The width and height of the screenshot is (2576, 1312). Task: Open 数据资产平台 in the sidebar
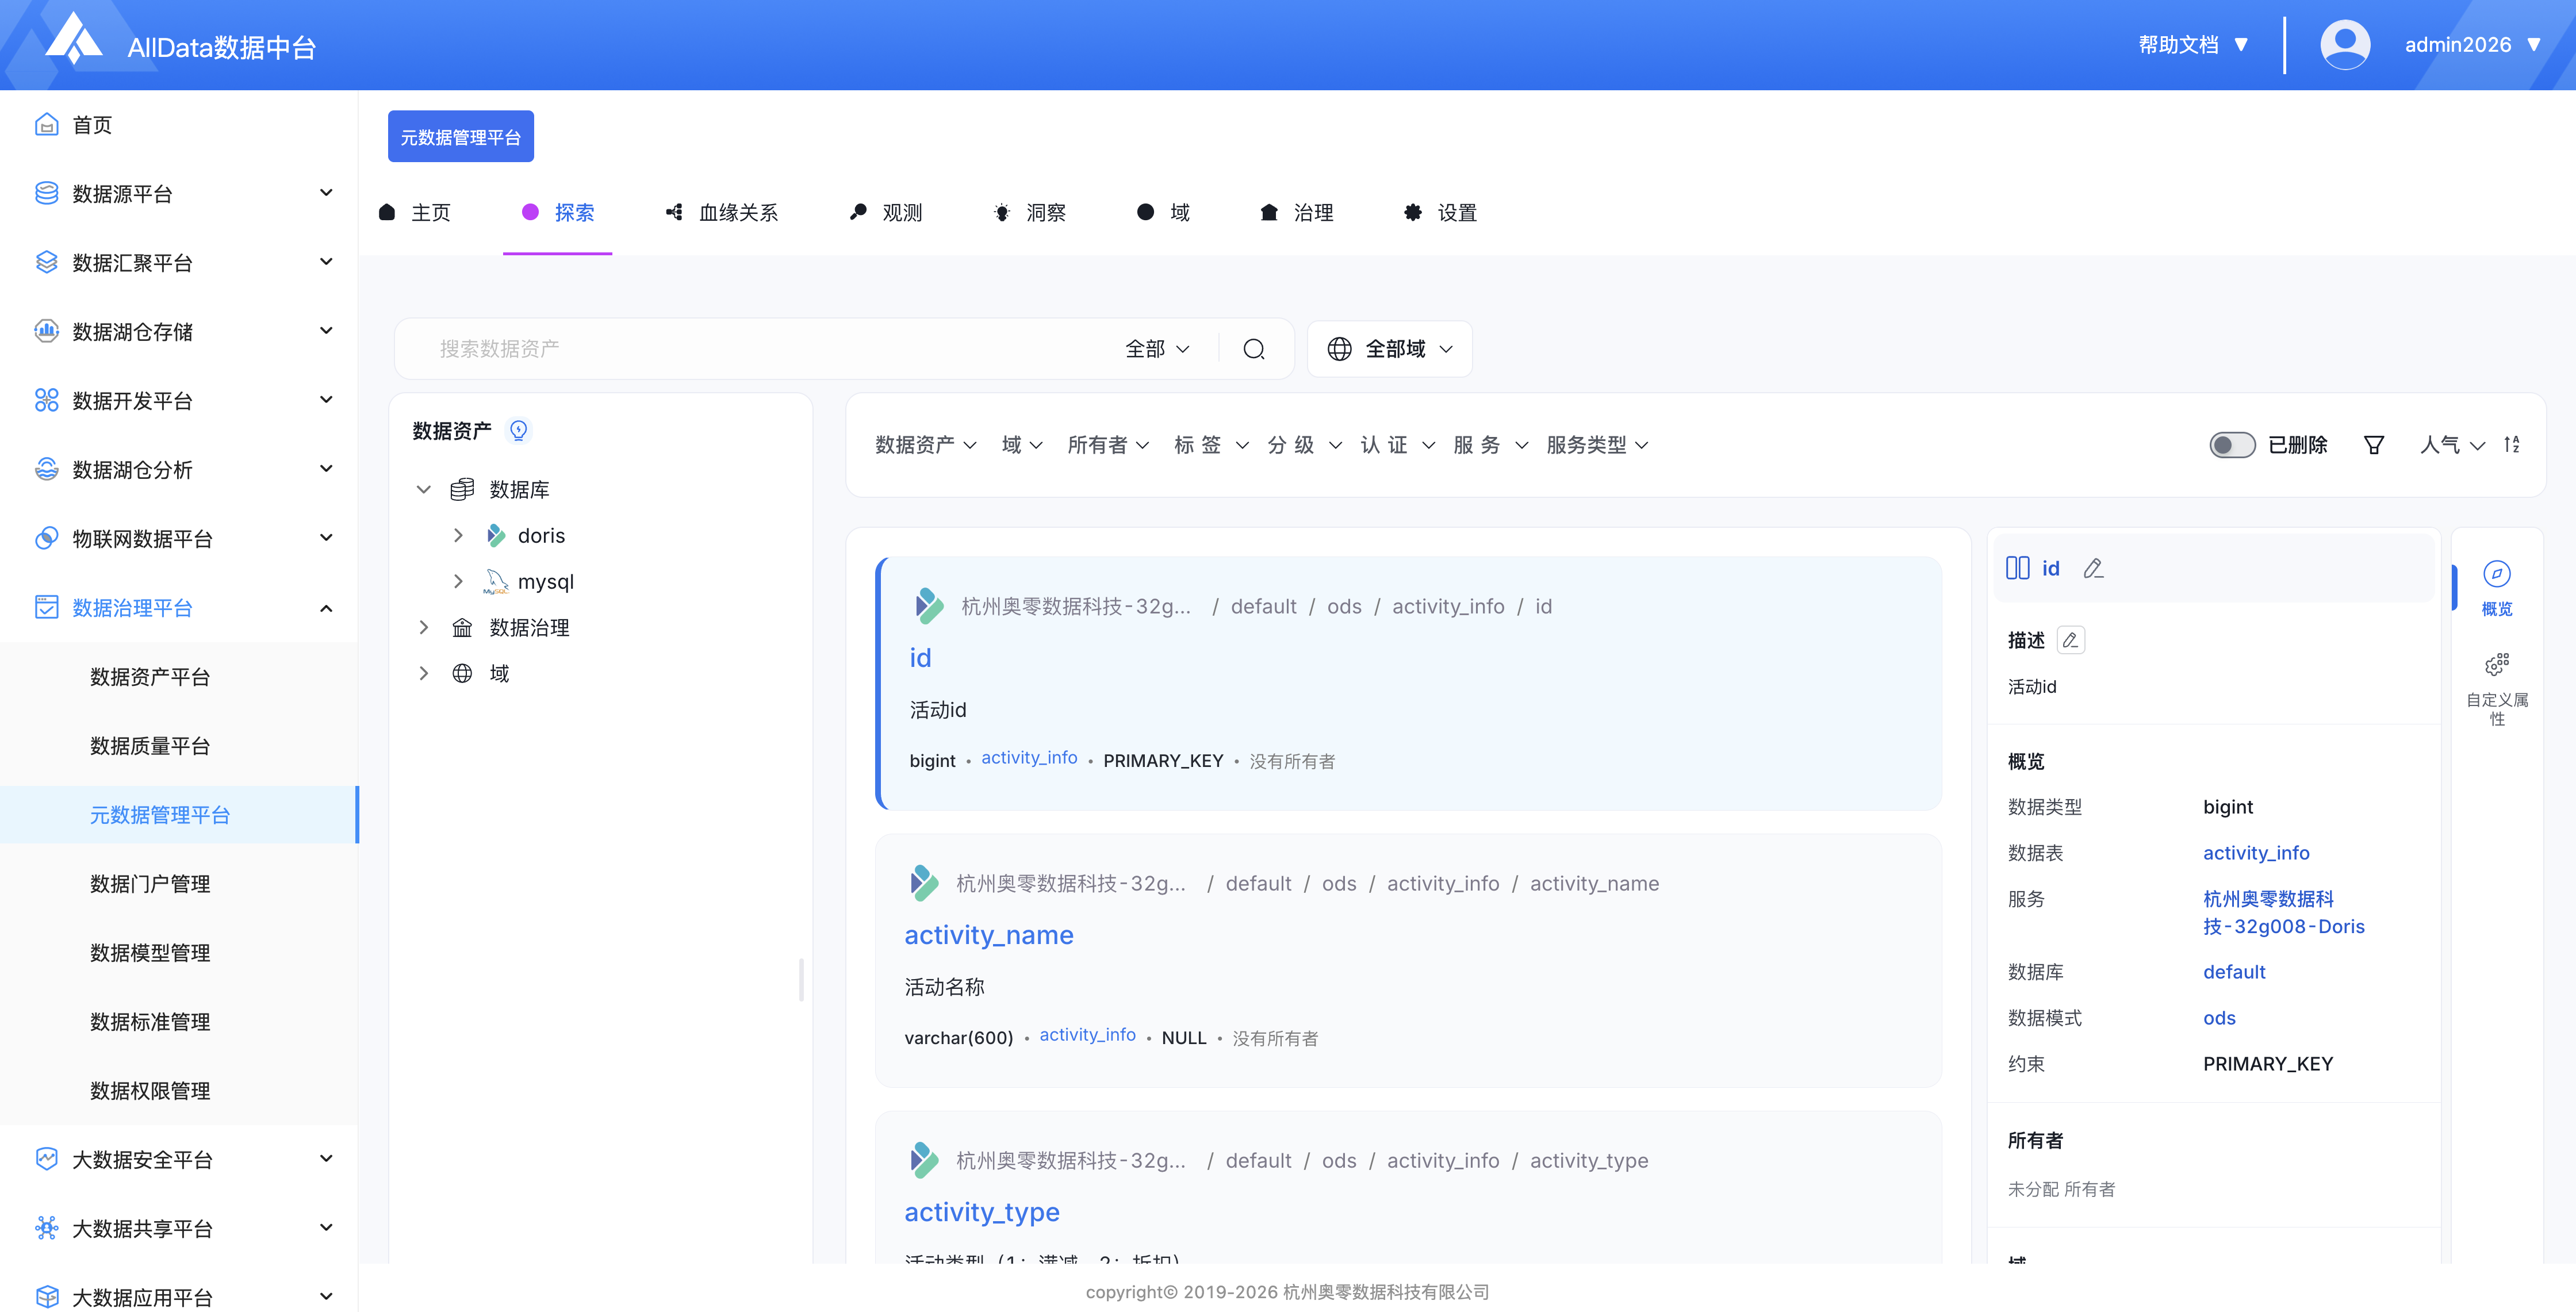150,677
